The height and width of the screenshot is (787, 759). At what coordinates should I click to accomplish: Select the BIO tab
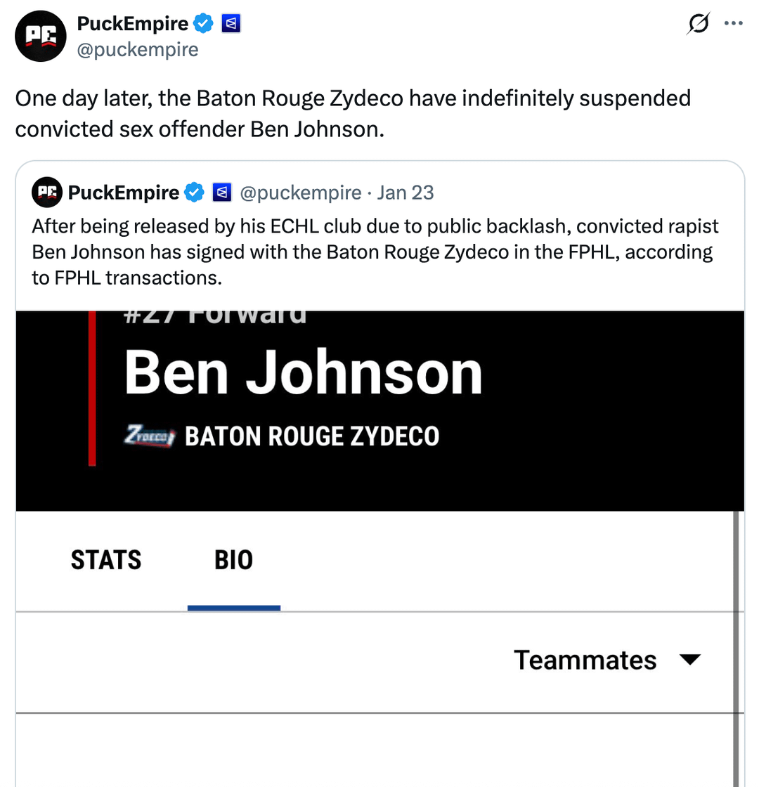(x=233, y=560)
